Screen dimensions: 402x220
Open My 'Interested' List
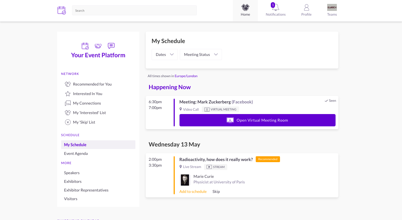point(89,113)
